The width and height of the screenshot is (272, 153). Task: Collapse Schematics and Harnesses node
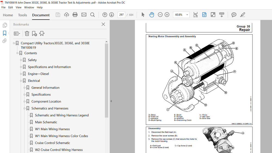coord(24,108)
